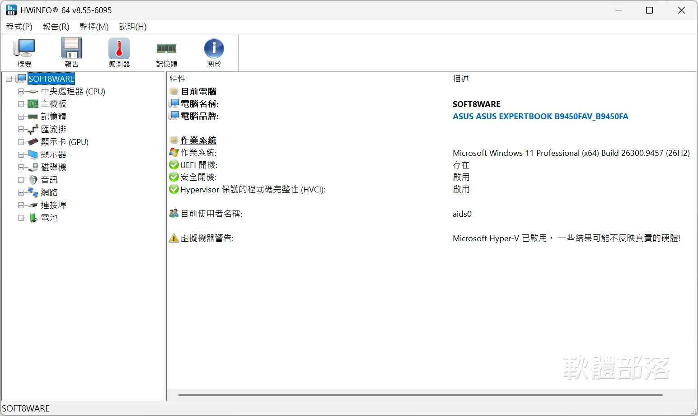Open the 概要 summary toolbar icon
Screen dimensions: 698x416
point(24,48)
